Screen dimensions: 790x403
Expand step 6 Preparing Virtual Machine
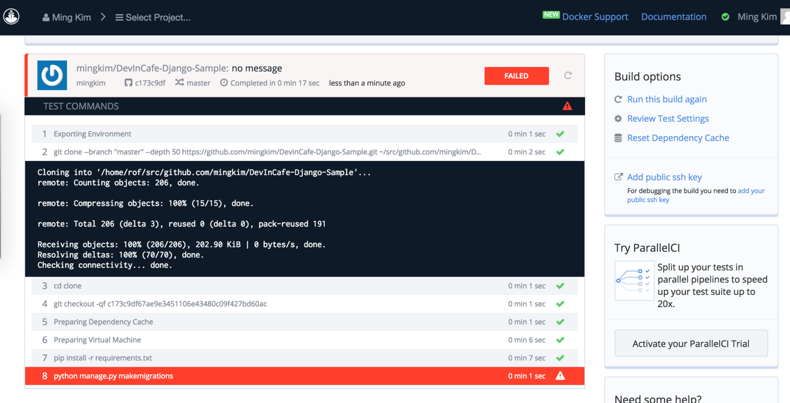click(305, 340)
